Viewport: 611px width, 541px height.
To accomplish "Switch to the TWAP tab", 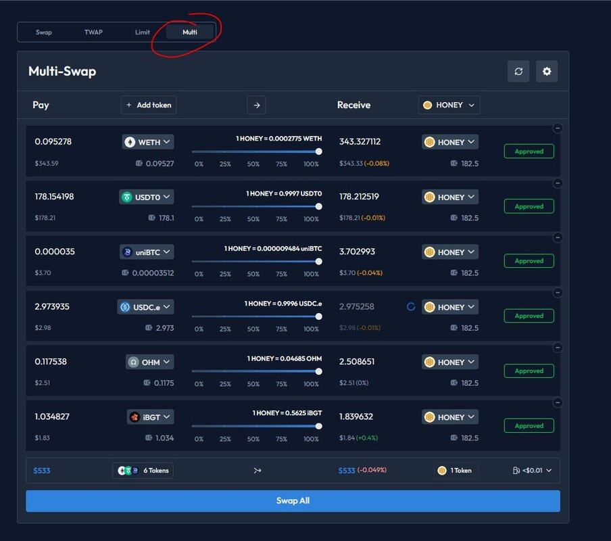I will pyautogui.click(x=93, y=32).
